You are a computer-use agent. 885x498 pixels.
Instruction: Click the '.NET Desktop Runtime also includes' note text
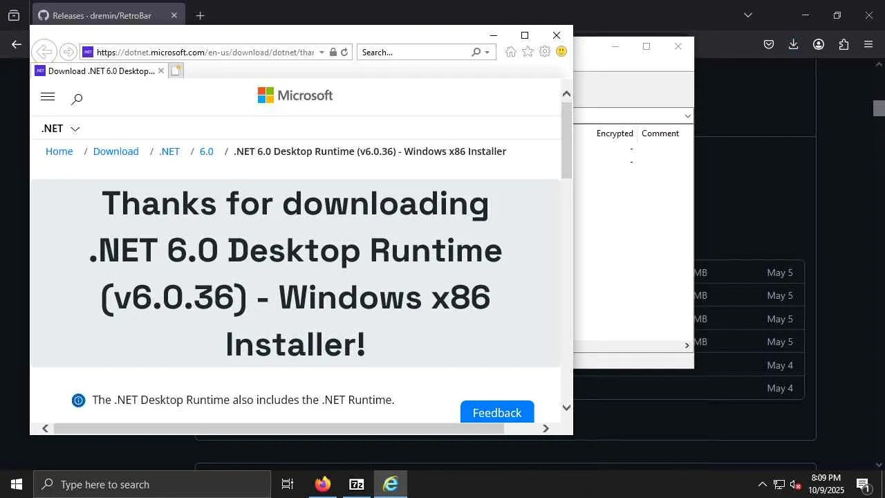[x=243, y=400]
